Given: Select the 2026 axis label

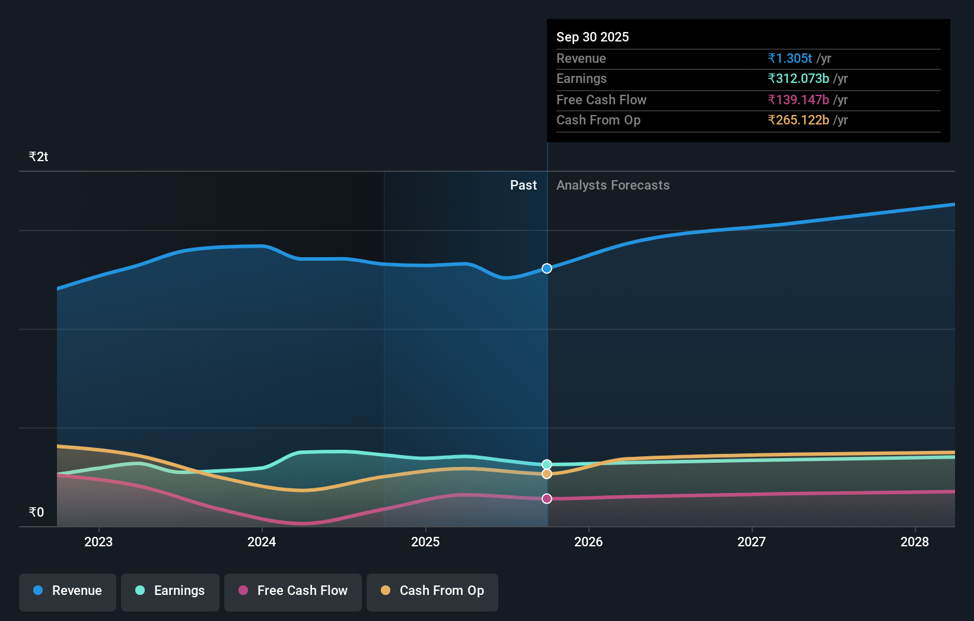Looking at the screenshot, I should (x=588, y=542).
